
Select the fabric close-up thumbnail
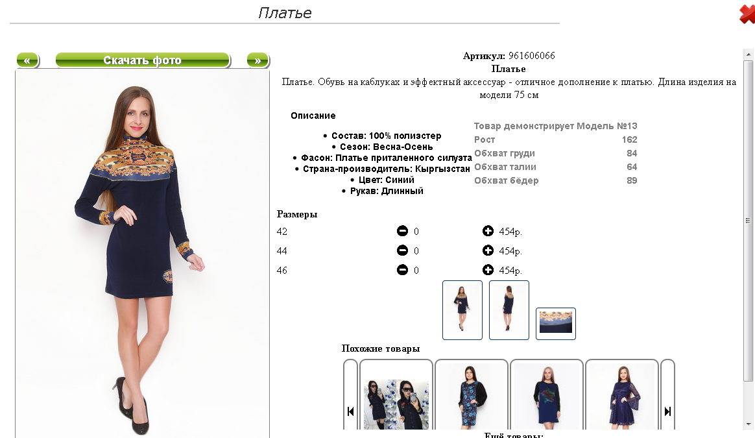point(556,323)
